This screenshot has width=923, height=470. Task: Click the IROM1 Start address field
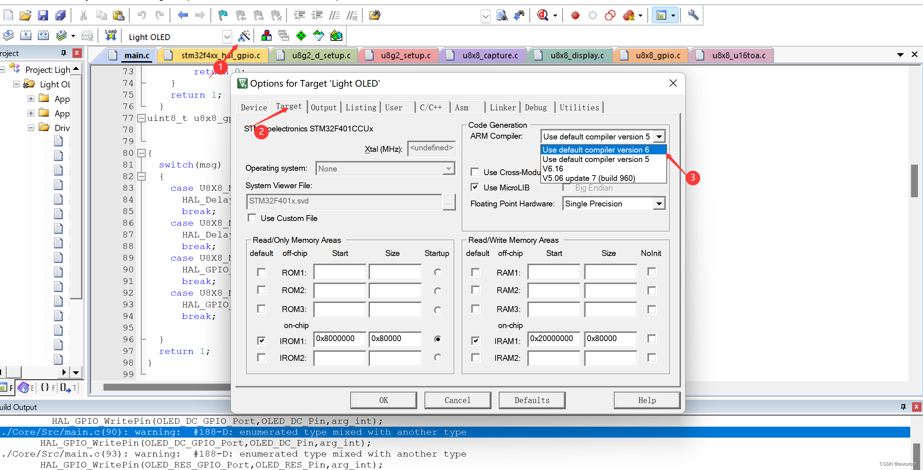click(x=339, y=339)
